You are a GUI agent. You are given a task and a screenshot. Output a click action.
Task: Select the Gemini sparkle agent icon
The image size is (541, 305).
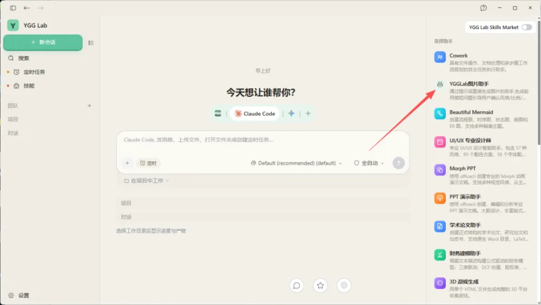pyautogui.click(x=291, y=113)
